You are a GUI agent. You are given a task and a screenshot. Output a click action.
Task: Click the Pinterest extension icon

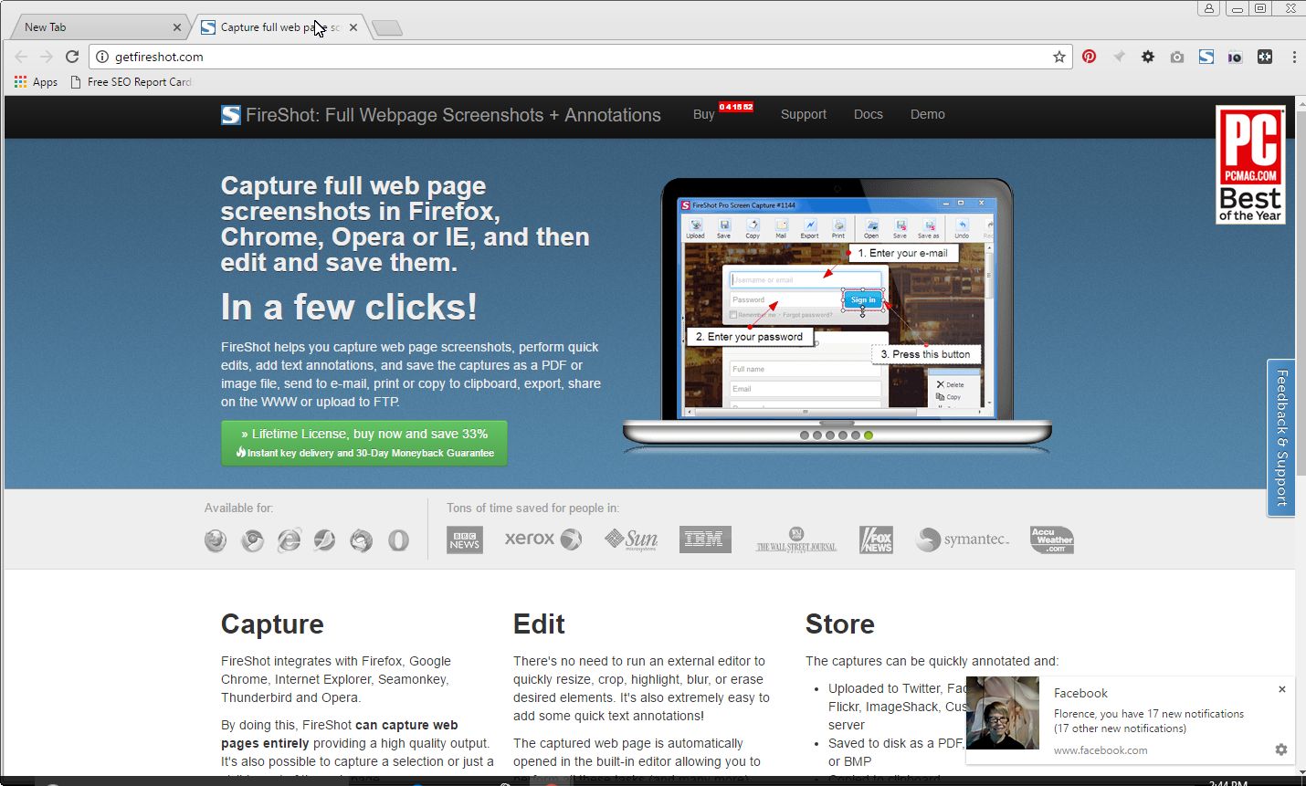1089,57
